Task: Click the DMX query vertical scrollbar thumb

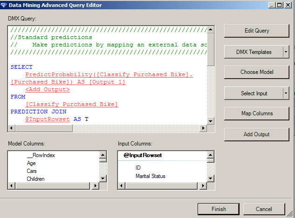Action: pos(211,50)
